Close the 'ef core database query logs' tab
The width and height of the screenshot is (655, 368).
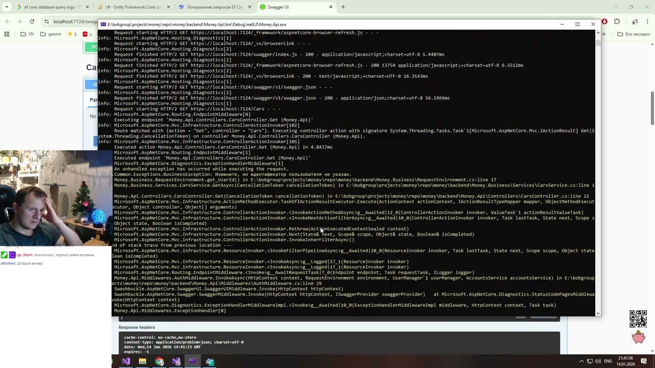click(x=88, y=7)
